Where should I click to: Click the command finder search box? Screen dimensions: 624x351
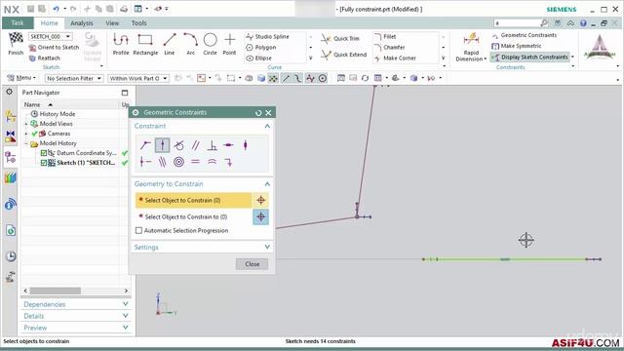518,23
